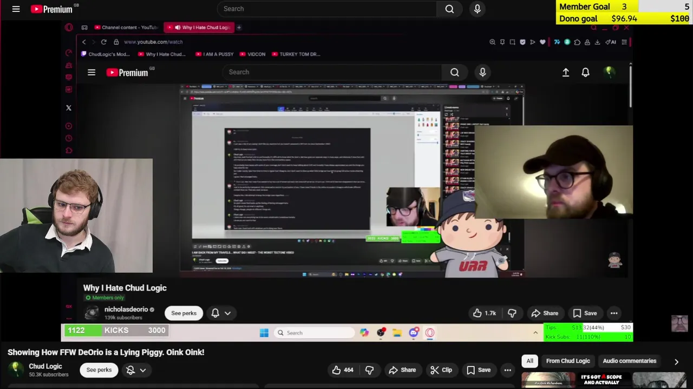Open TURKEY TOM DR bookmark

[296, 54]
